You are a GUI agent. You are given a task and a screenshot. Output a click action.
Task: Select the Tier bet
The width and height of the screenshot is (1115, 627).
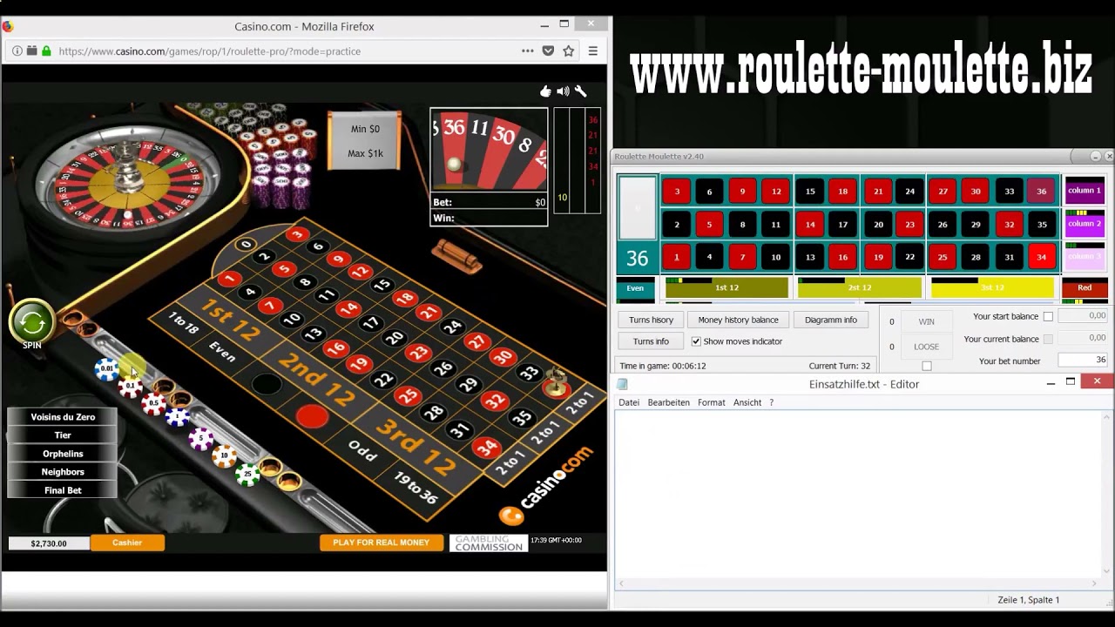pyautogui.click(x=63, y=435)
